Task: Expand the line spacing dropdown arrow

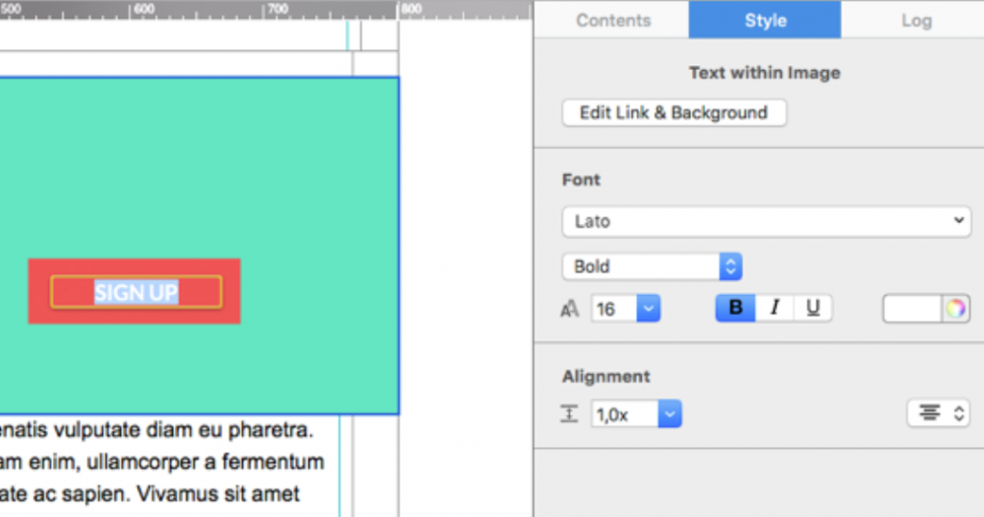Action: click(x=670, y=415)
